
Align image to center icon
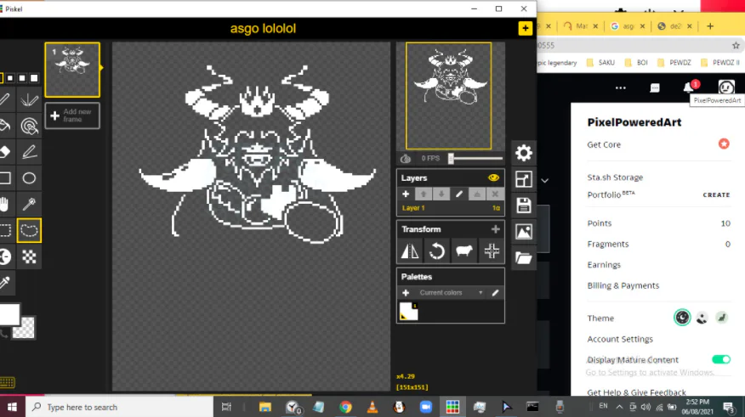(492, 251)
